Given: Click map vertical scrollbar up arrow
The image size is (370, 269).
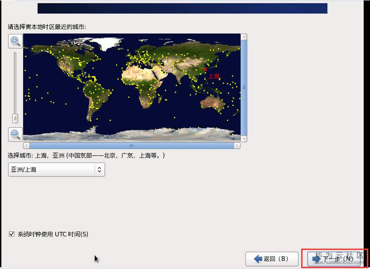Looking at the screenshot, I should [244, 37].
